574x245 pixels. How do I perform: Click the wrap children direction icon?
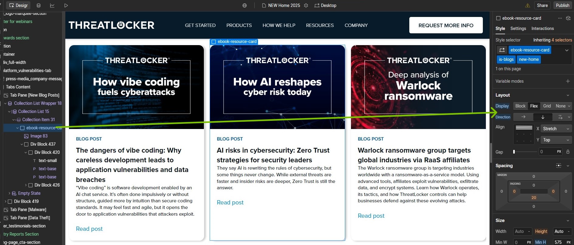pyautogui.click(x=560, y=117)
